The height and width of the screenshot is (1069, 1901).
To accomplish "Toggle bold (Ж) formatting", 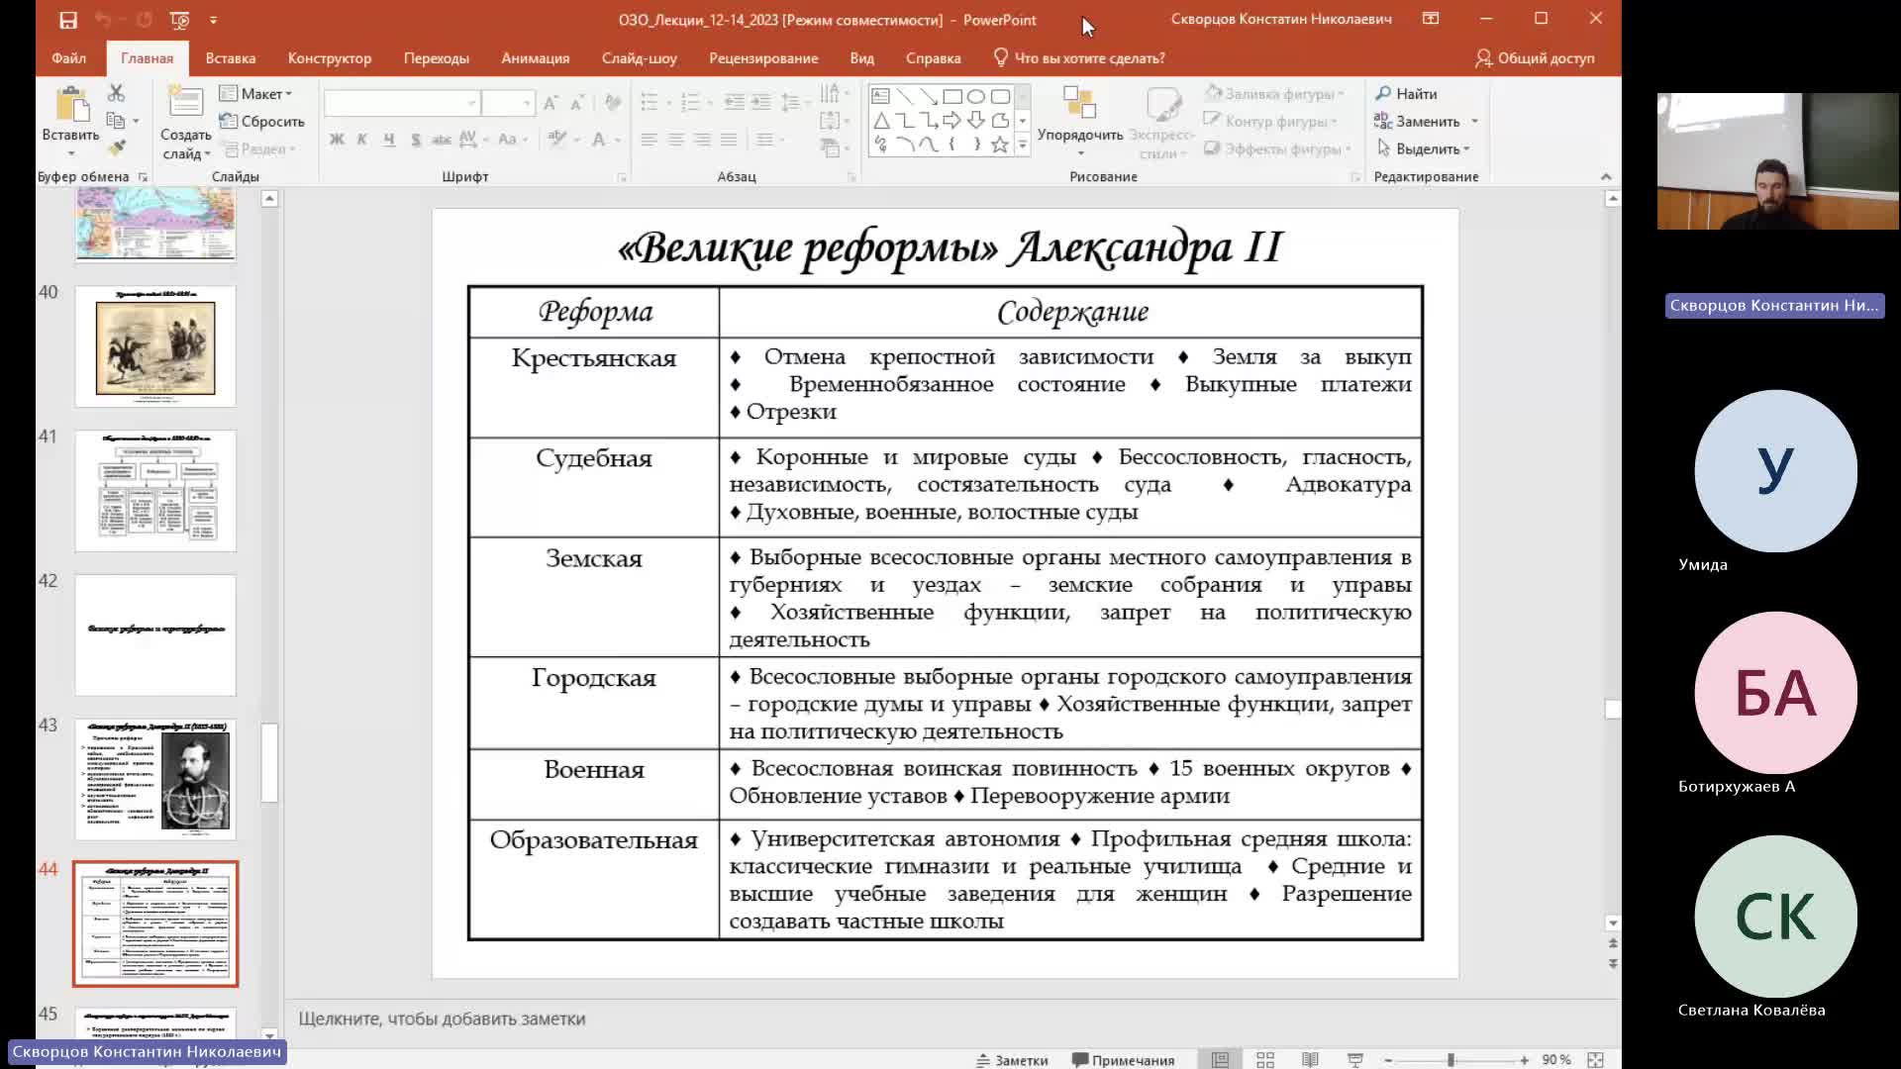I will [x=337, y=140].
